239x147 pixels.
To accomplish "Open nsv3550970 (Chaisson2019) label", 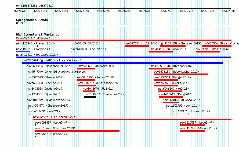I will click(48, 106).
